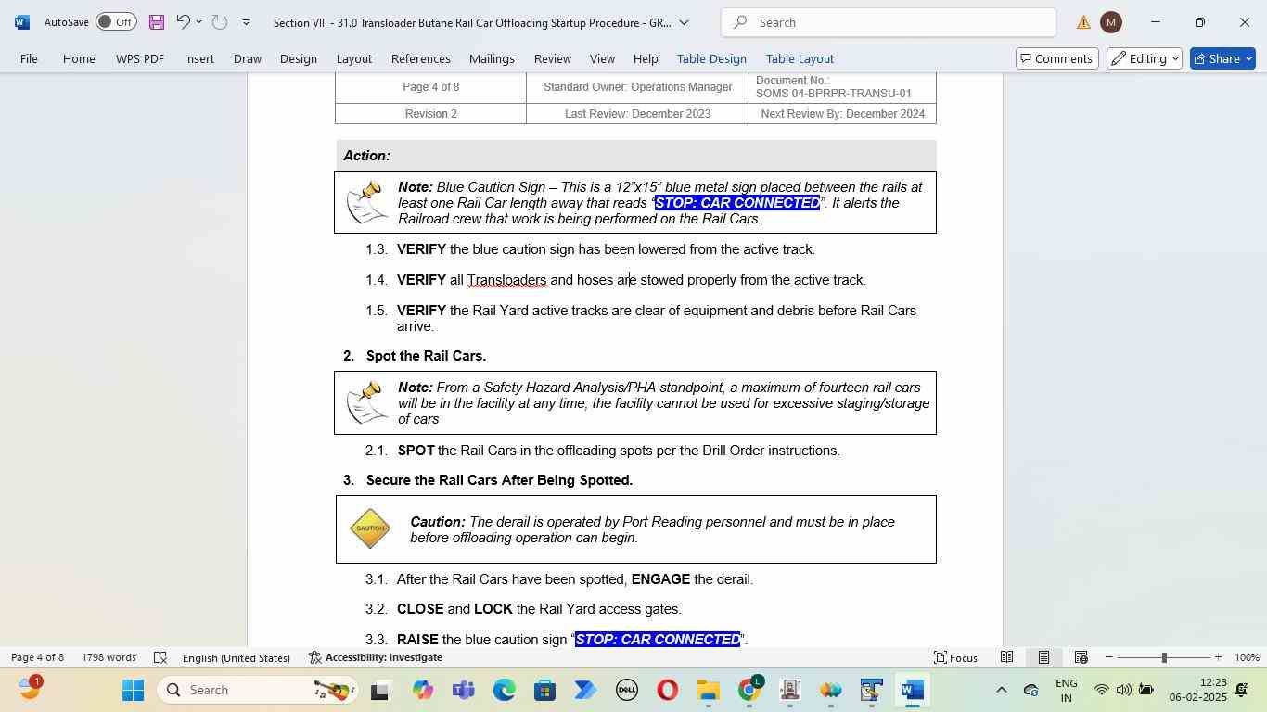The height and width of the screenshot is (712, 1267).
Task: Open the View tab
Action: pos(602,58)
